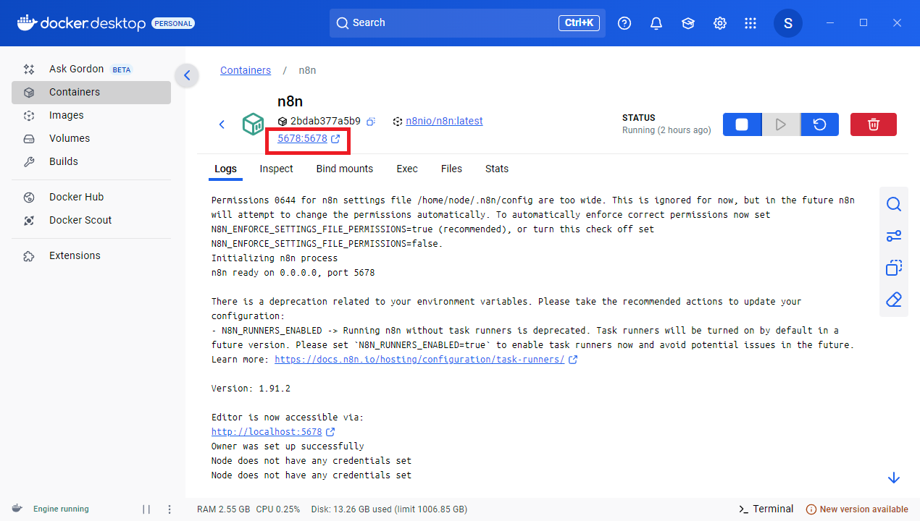Delete the n8n container

click(874, 124)
